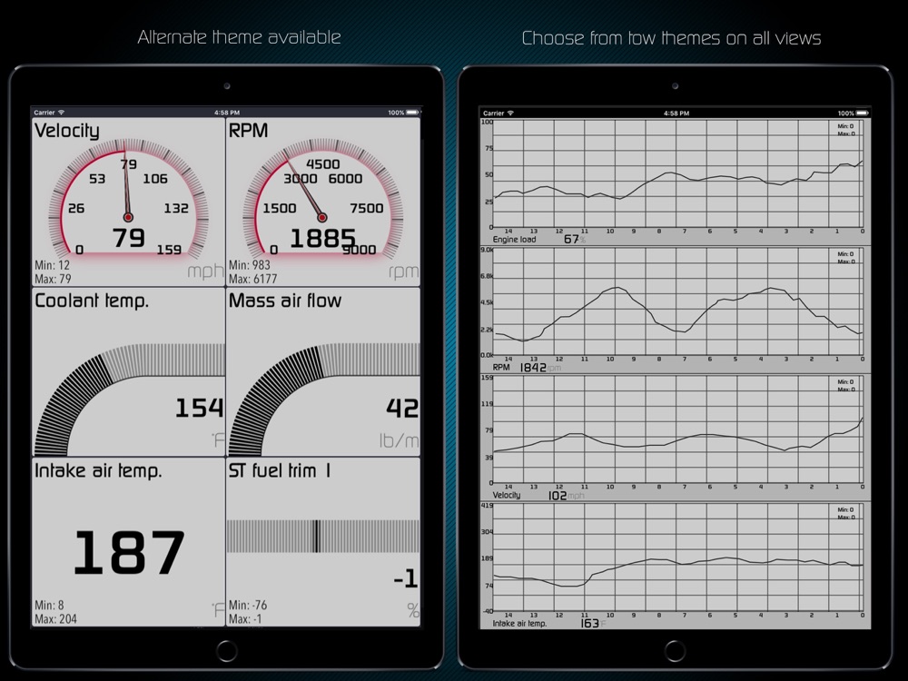Select the Mass air flow arc gauge

pyautogui.click(x=323, y=400)
